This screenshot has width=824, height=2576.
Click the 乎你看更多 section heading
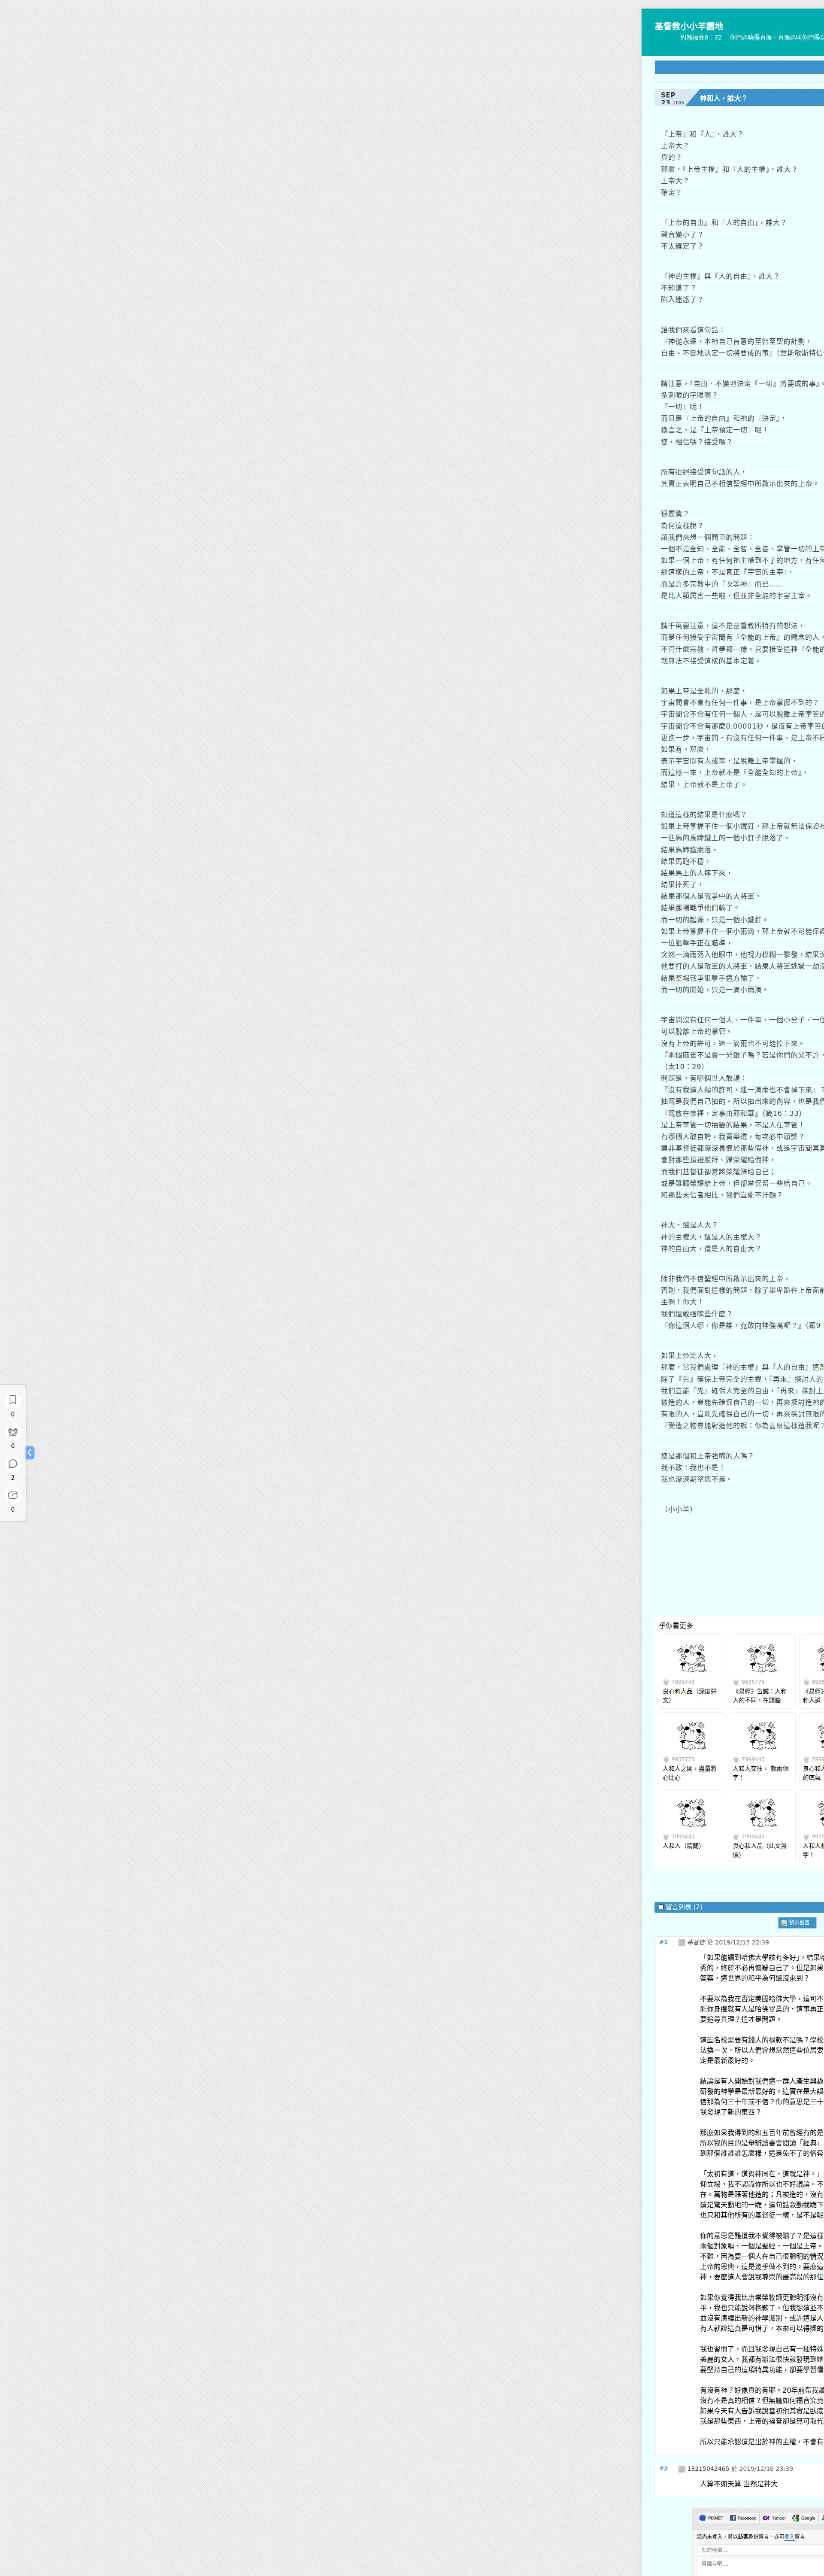point(676,1625)
